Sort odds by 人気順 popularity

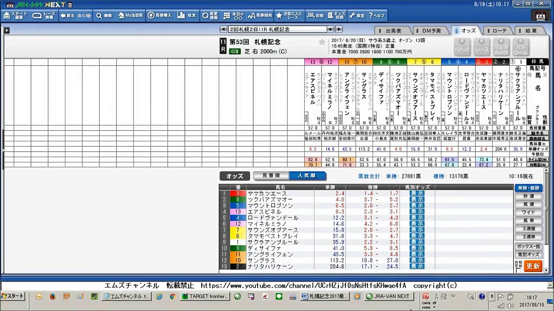(308, 176)
